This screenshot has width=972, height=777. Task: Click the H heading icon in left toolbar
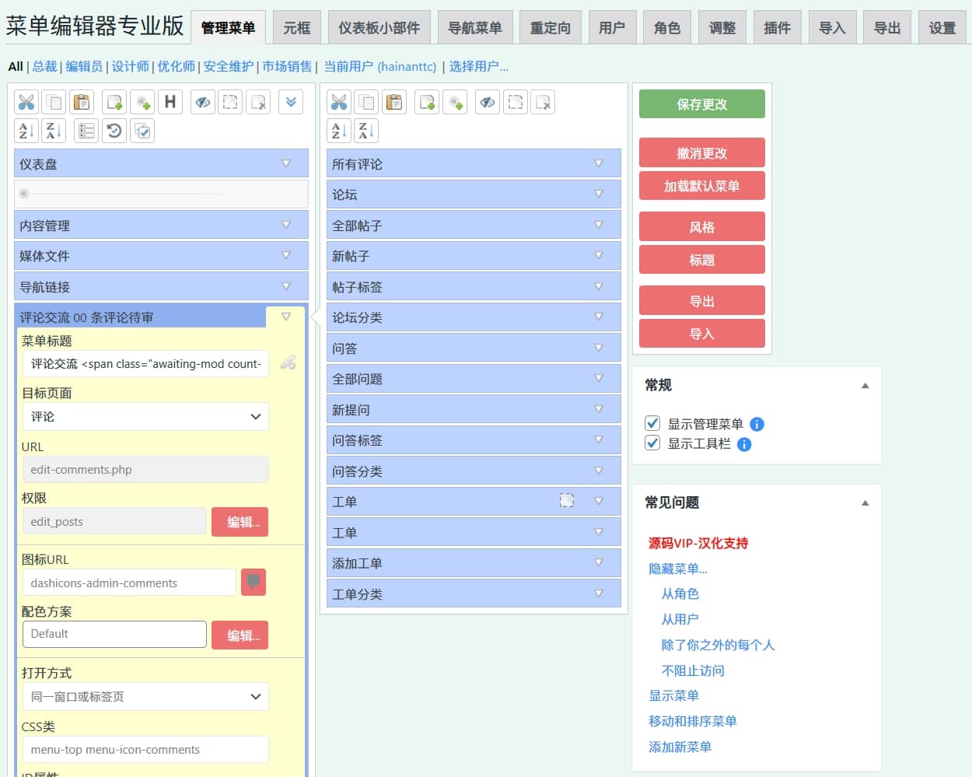pos(170,102)
